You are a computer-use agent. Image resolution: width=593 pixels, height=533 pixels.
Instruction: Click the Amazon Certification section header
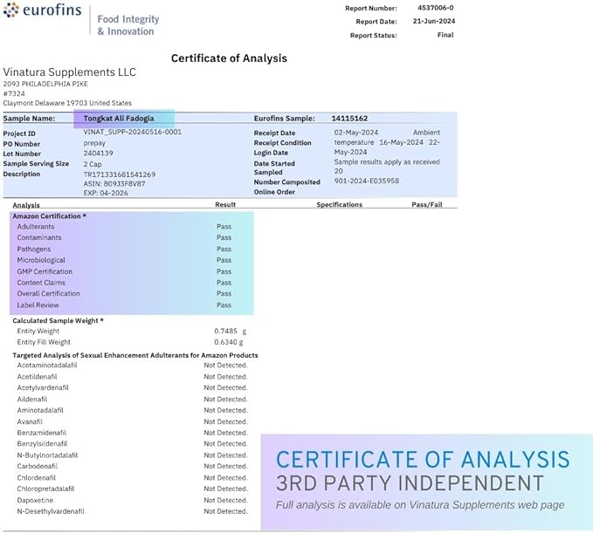(x=49, y=215)
